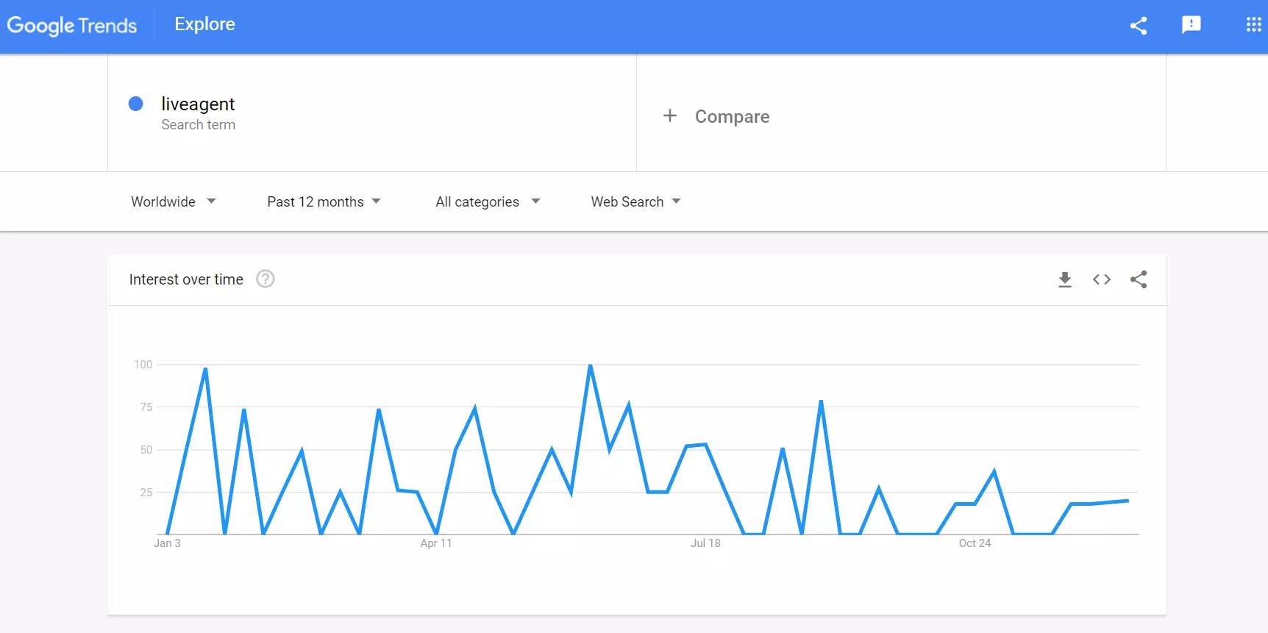This screenshot has width=1268, height=633.
Task: Change the Web Search filter
Action: click(x=635, y=201)
